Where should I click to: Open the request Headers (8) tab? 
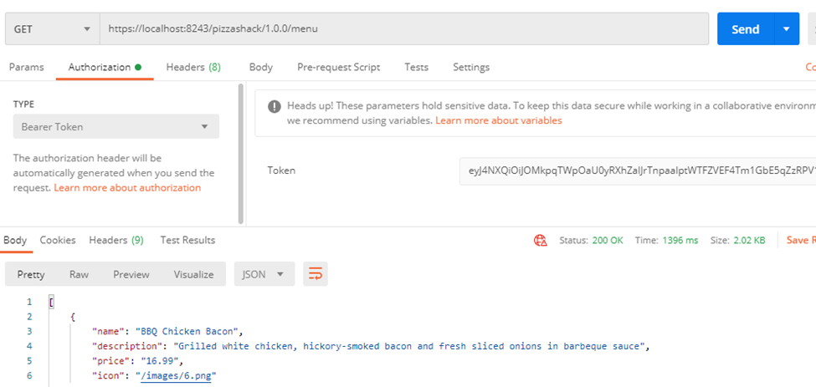(x=193, y=67)
